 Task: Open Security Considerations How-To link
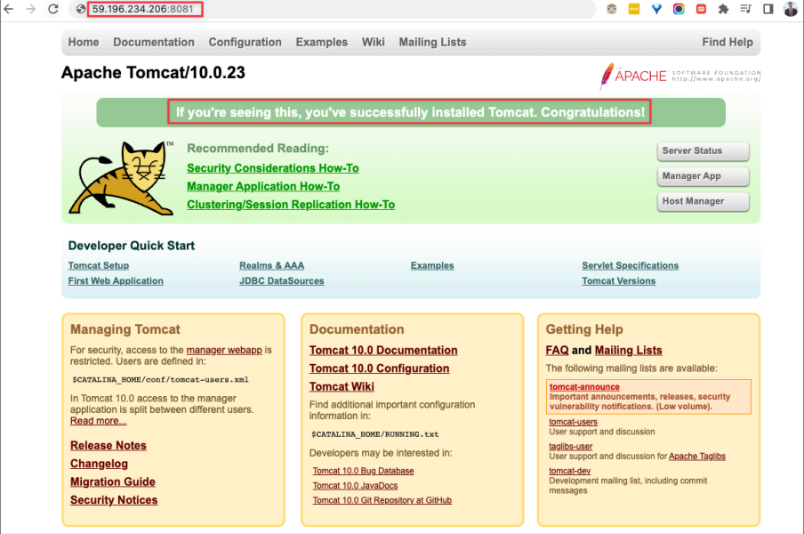pos(273,168)
